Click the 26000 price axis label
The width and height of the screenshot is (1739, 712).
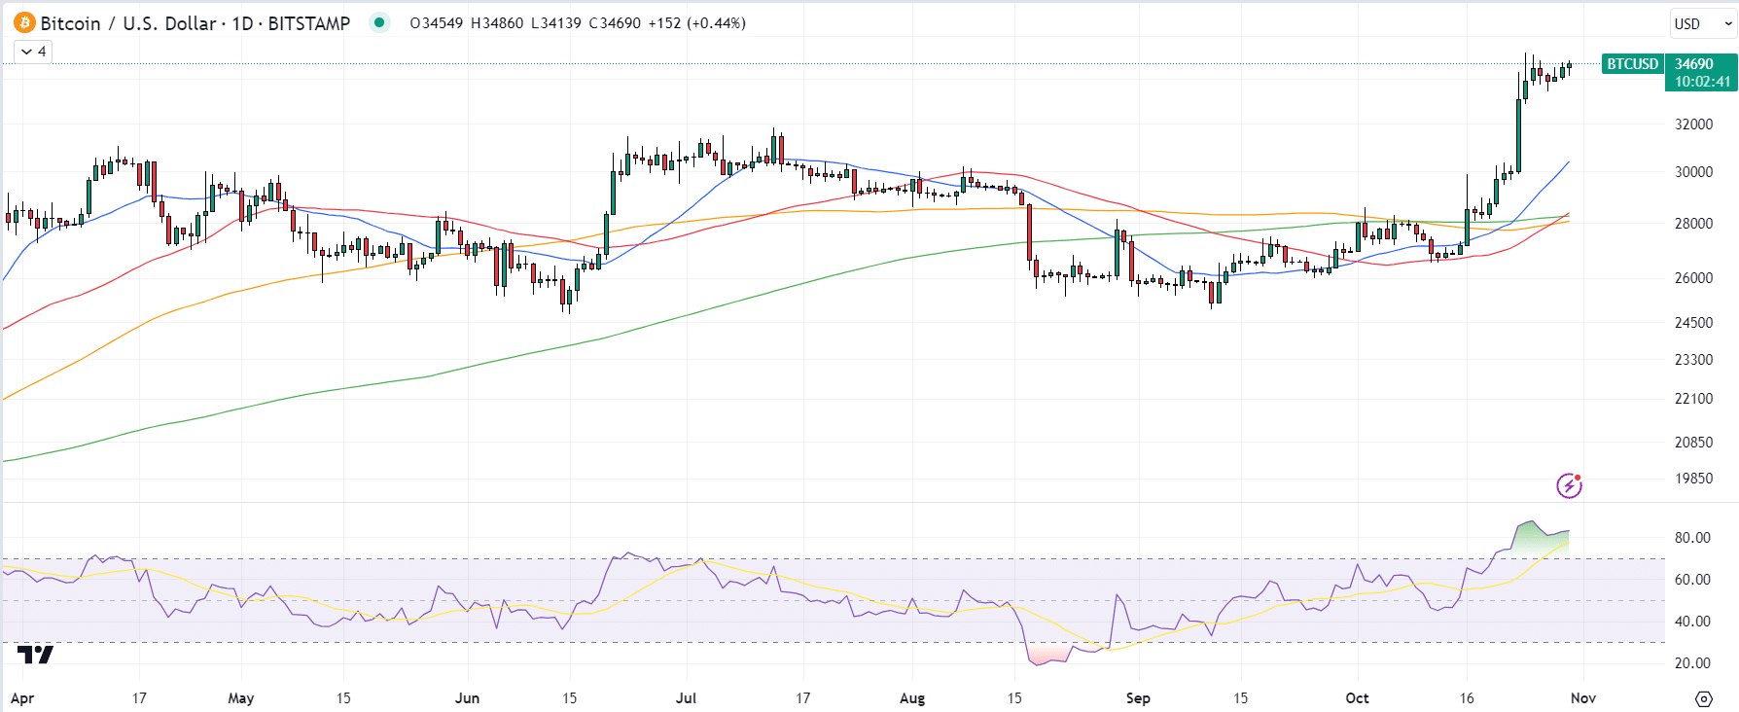pos(1693,278)
